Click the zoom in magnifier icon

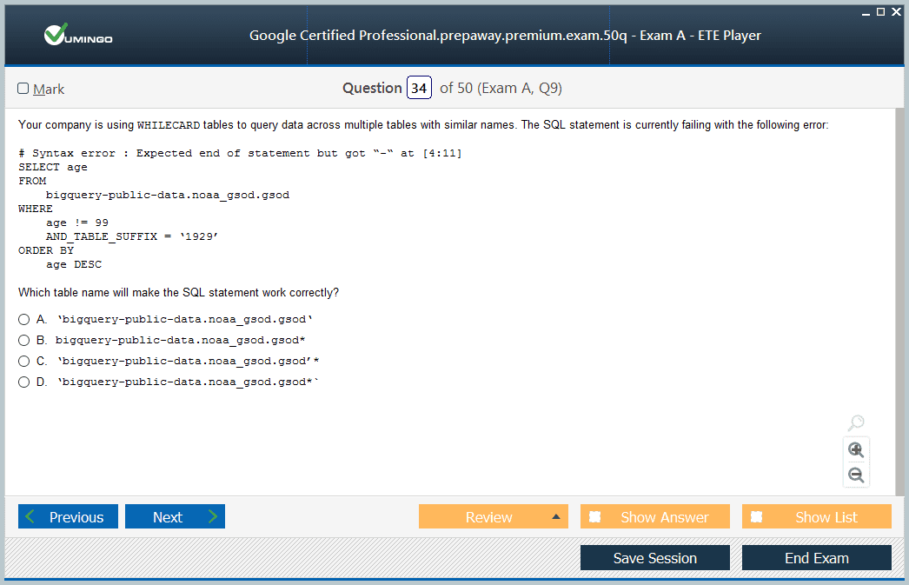(x=856, y=450)
